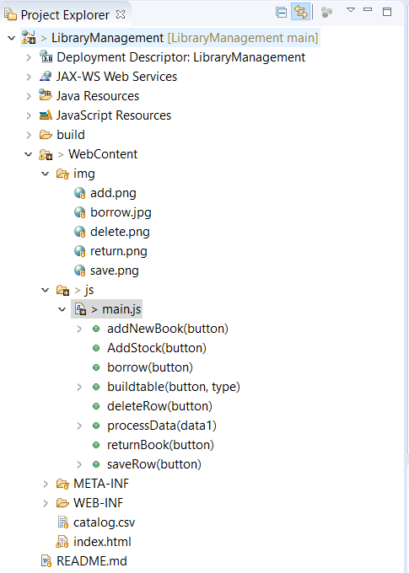Click the catalog.csv file icon

(x=63, y=522)
